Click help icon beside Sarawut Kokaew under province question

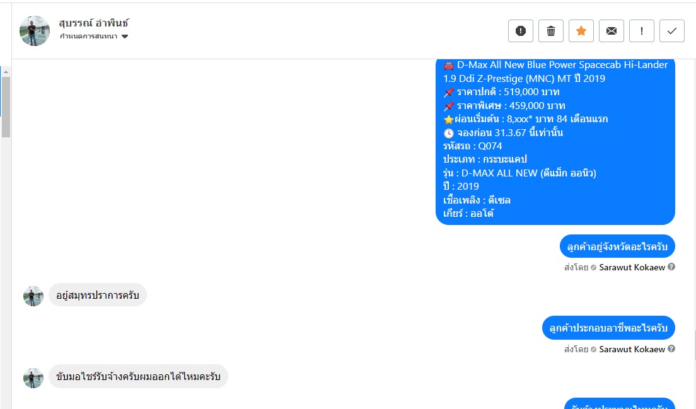pyautogui.click(x=671, y=267)
